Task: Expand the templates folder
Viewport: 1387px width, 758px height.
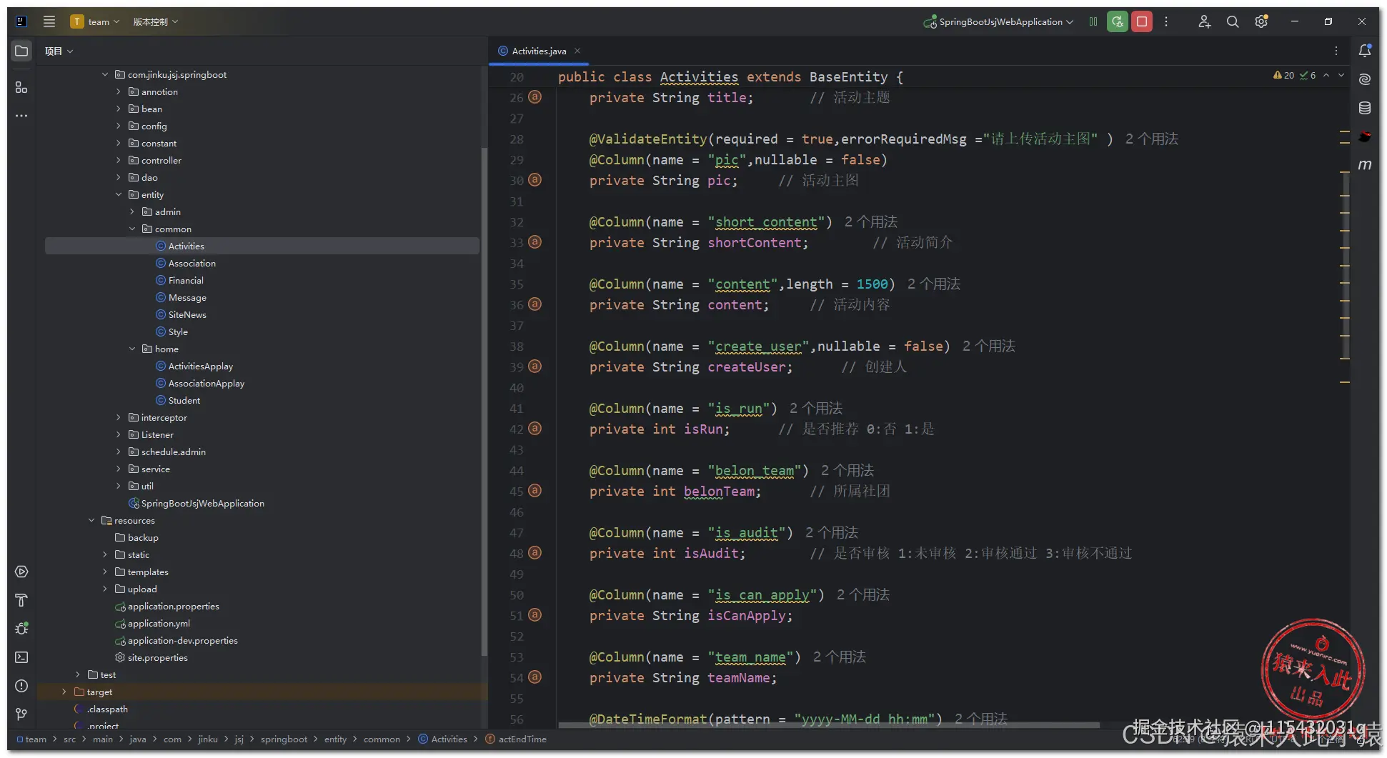Action: coord(105,572)
